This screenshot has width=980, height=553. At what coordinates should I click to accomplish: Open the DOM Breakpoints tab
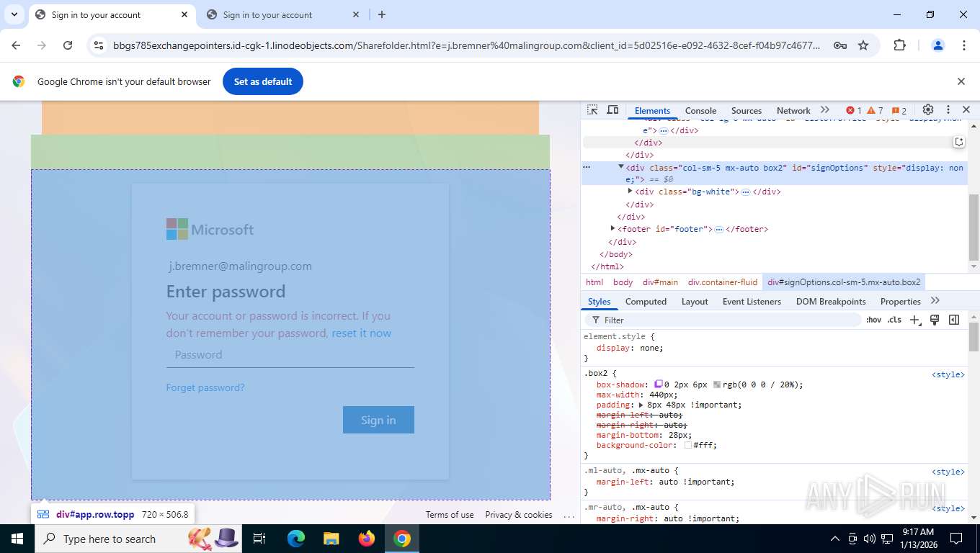tap(831, 302)
